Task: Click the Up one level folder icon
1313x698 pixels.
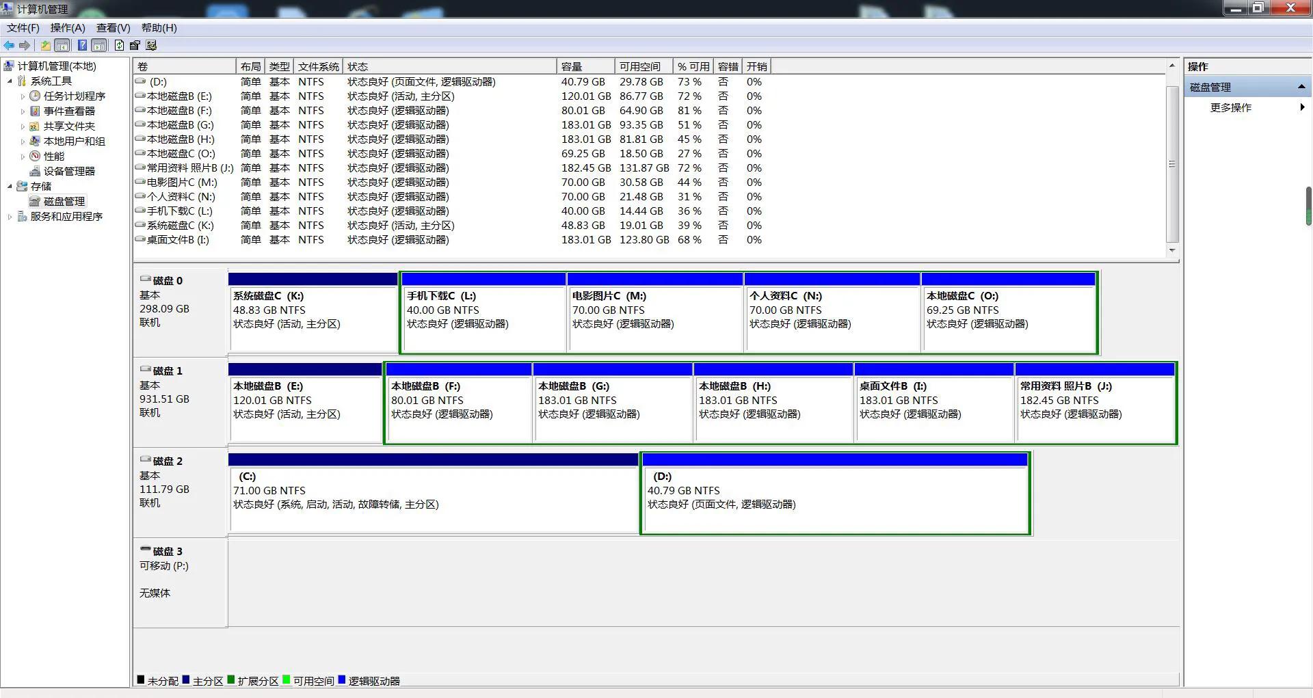Action: coord(45,45)
